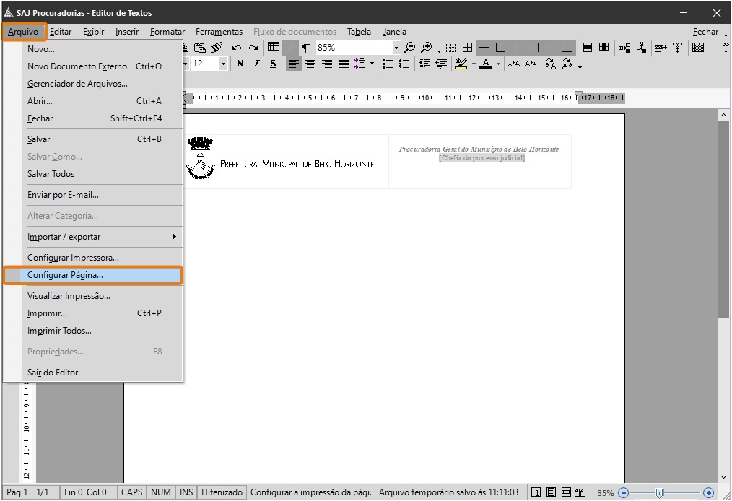Image resolution: width=732 pixels, height=501 pixels.
Task: Insert a table using the table grid icon
Action: (x=274, y=47)
